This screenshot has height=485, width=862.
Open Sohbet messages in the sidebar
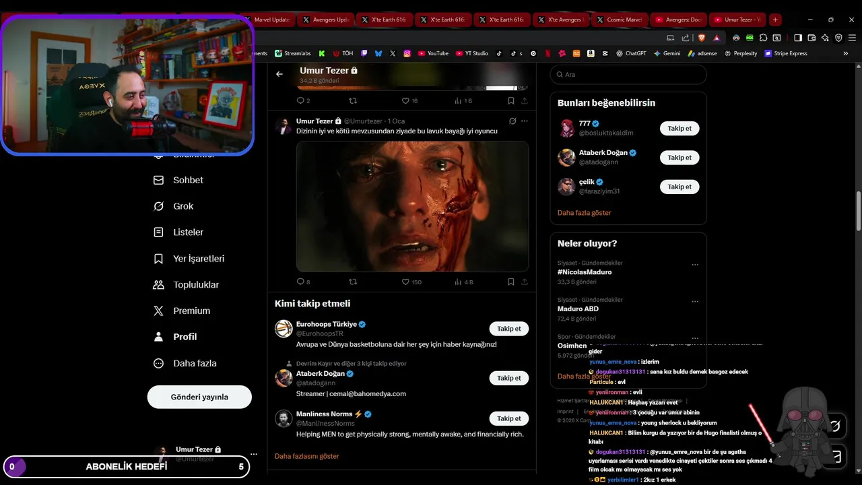[178, 180]
